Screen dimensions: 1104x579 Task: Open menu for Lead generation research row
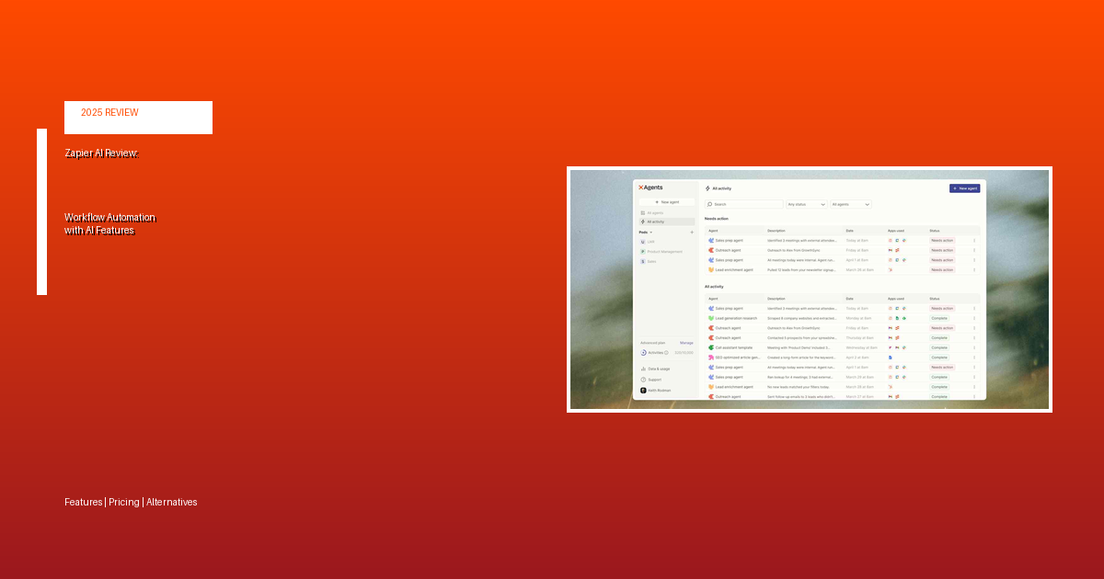974,318
